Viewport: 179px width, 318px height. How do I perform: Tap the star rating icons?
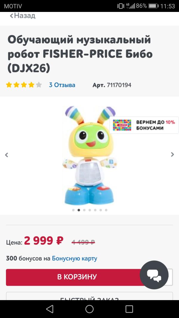click(24, 85)
